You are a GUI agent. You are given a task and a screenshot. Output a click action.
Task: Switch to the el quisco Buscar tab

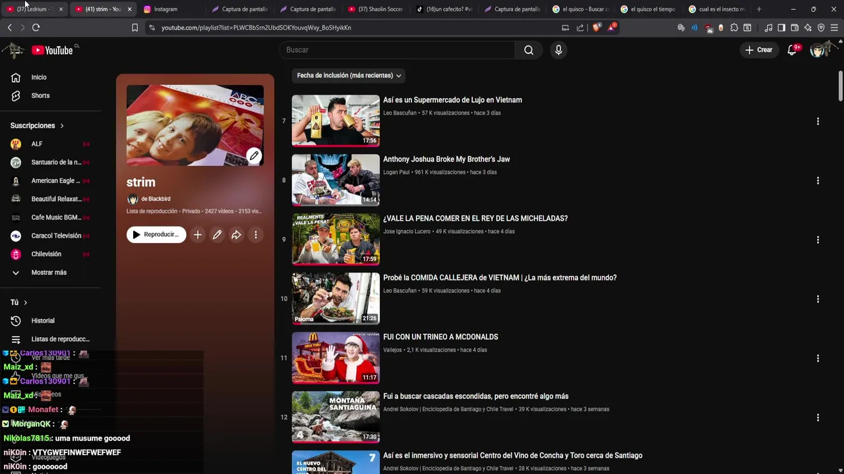[582, 9]
